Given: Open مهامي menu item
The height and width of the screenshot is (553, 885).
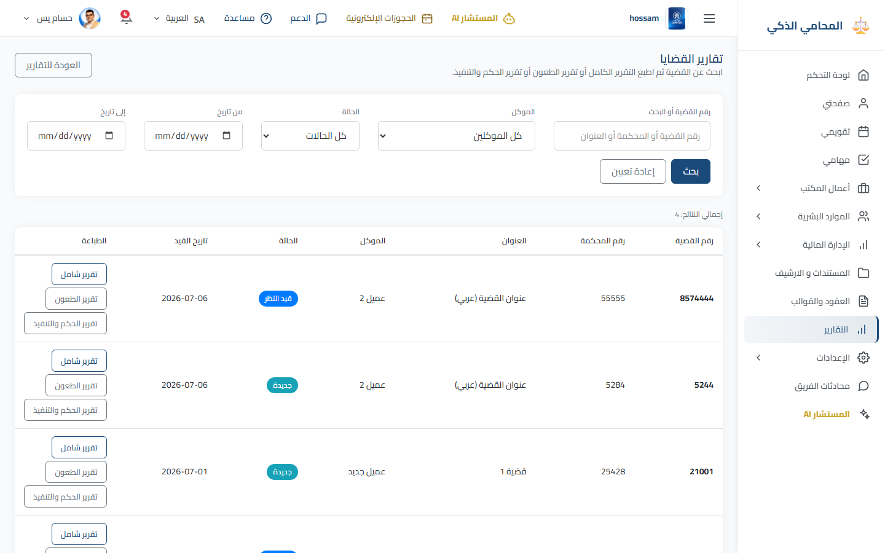Looking at the screenshot, I should pyautogui.click(x=811, y=160).
